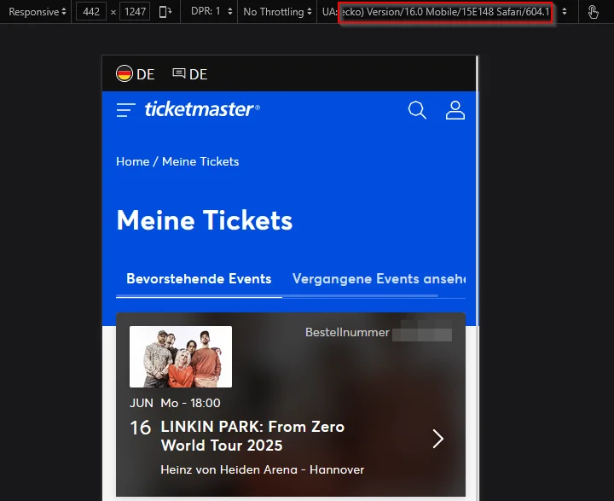Click the Bestellnummer label

point(347,332)
